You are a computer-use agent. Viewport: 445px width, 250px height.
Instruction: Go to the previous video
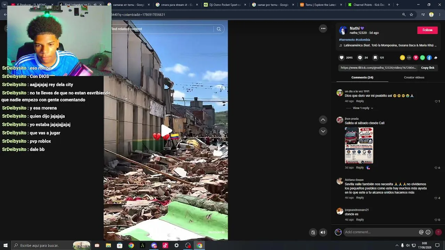tap(323, 119)
